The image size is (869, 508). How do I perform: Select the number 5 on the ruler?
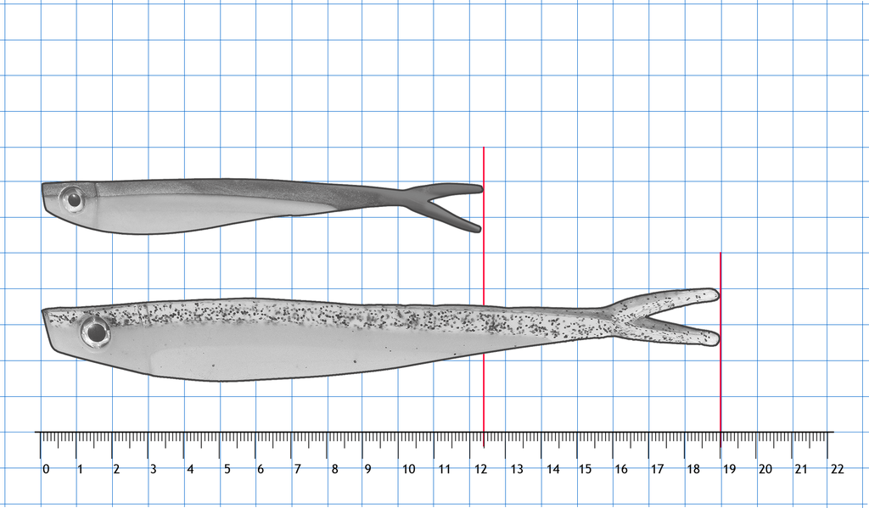[227, 469]
